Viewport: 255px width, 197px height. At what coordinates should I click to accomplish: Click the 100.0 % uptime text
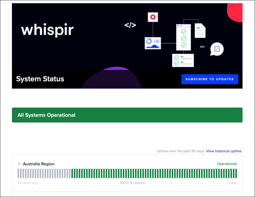[x=132, y=183]
